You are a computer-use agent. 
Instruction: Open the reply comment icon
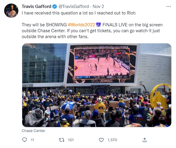(25, 140)
